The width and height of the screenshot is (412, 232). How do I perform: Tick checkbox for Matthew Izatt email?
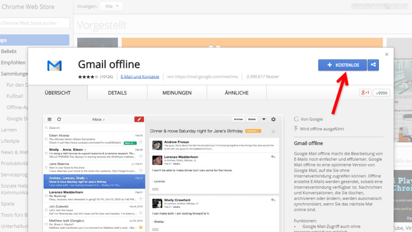[46, 224]
